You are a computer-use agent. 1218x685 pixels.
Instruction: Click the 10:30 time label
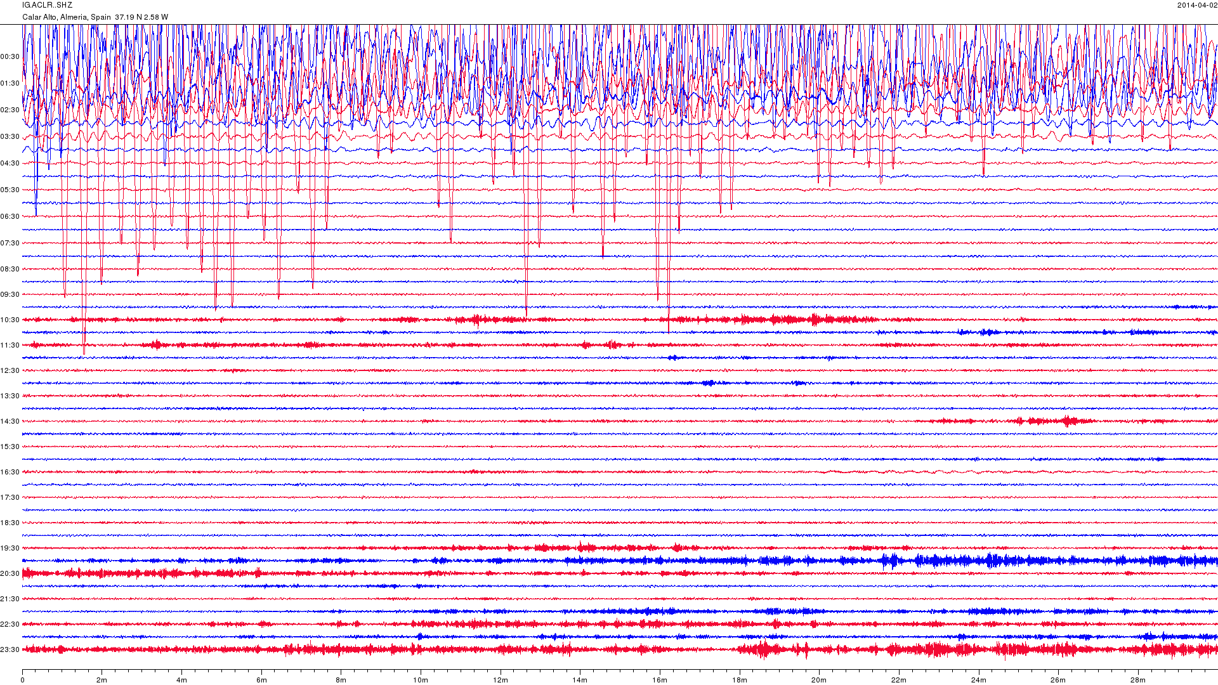[x=10, y=320]
